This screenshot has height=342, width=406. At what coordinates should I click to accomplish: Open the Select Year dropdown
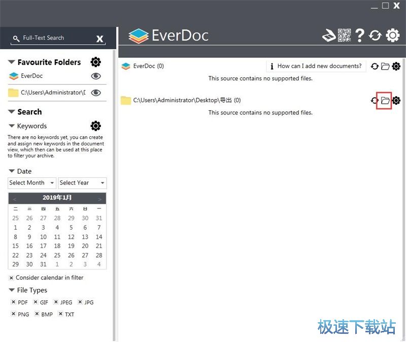pyautogui.click(x=82, y=183)
